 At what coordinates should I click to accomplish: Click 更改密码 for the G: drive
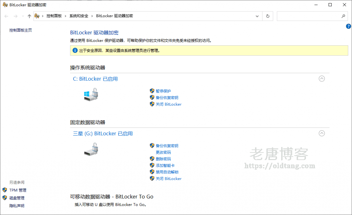[x=163, y=152]
